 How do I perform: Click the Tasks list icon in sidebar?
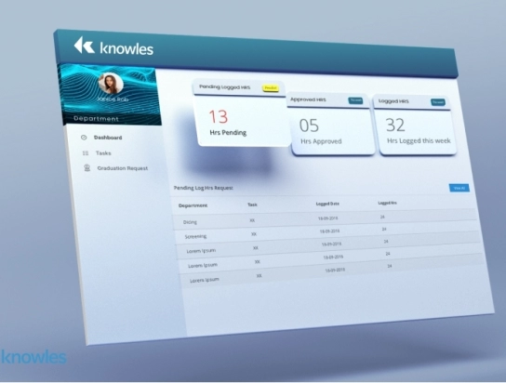tap(86, 153)
